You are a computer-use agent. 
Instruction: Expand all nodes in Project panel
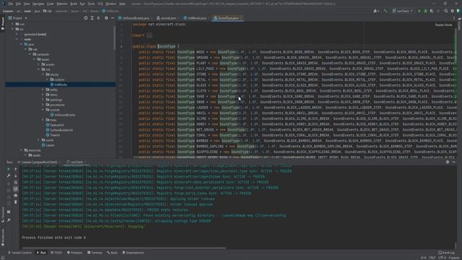pyautogui.click(x=92, y=18)
